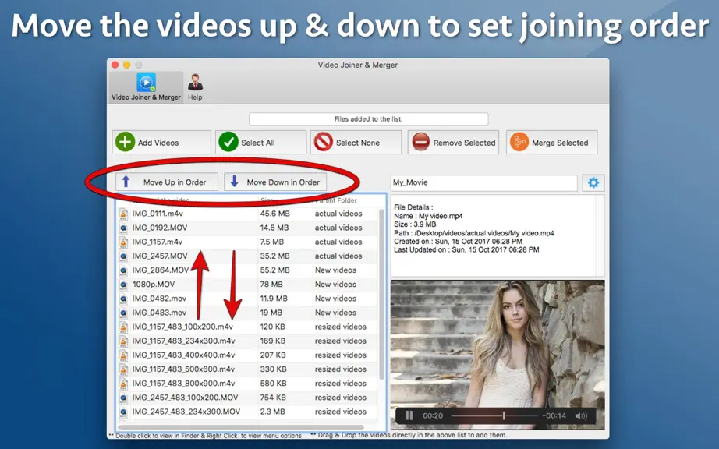The width and height of the screenshot is (719, 449).
Task: Select the IMG_1157.m4v row
Action: click(x=248, y=242)
